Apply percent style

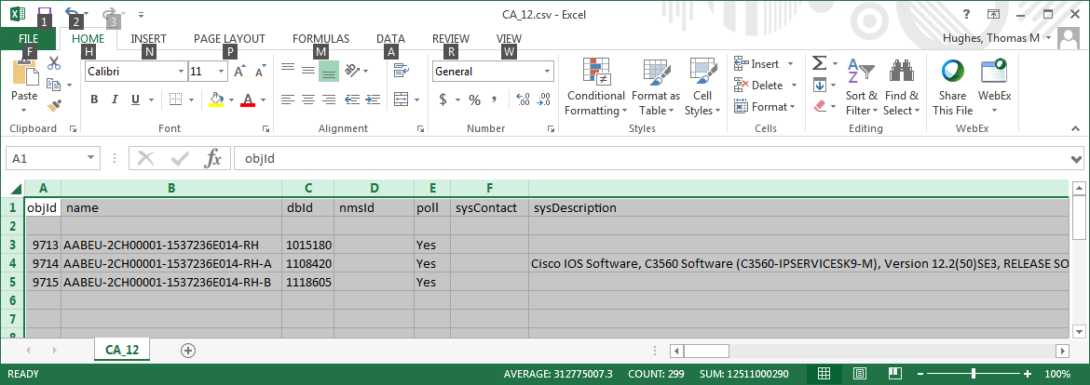[475, 100]
